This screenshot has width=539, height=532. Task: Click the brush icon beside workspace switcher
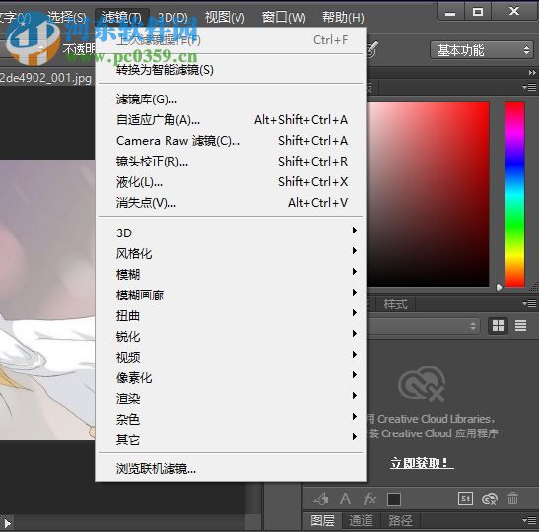[372, 50]
